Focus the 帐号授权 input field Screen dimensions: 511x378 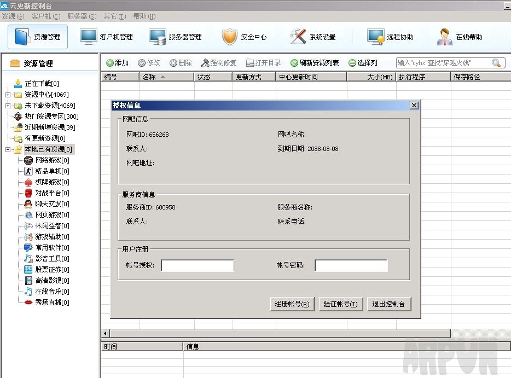pos(198,265)
